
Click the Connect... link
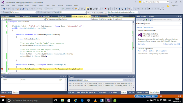(x=142, y=44)
